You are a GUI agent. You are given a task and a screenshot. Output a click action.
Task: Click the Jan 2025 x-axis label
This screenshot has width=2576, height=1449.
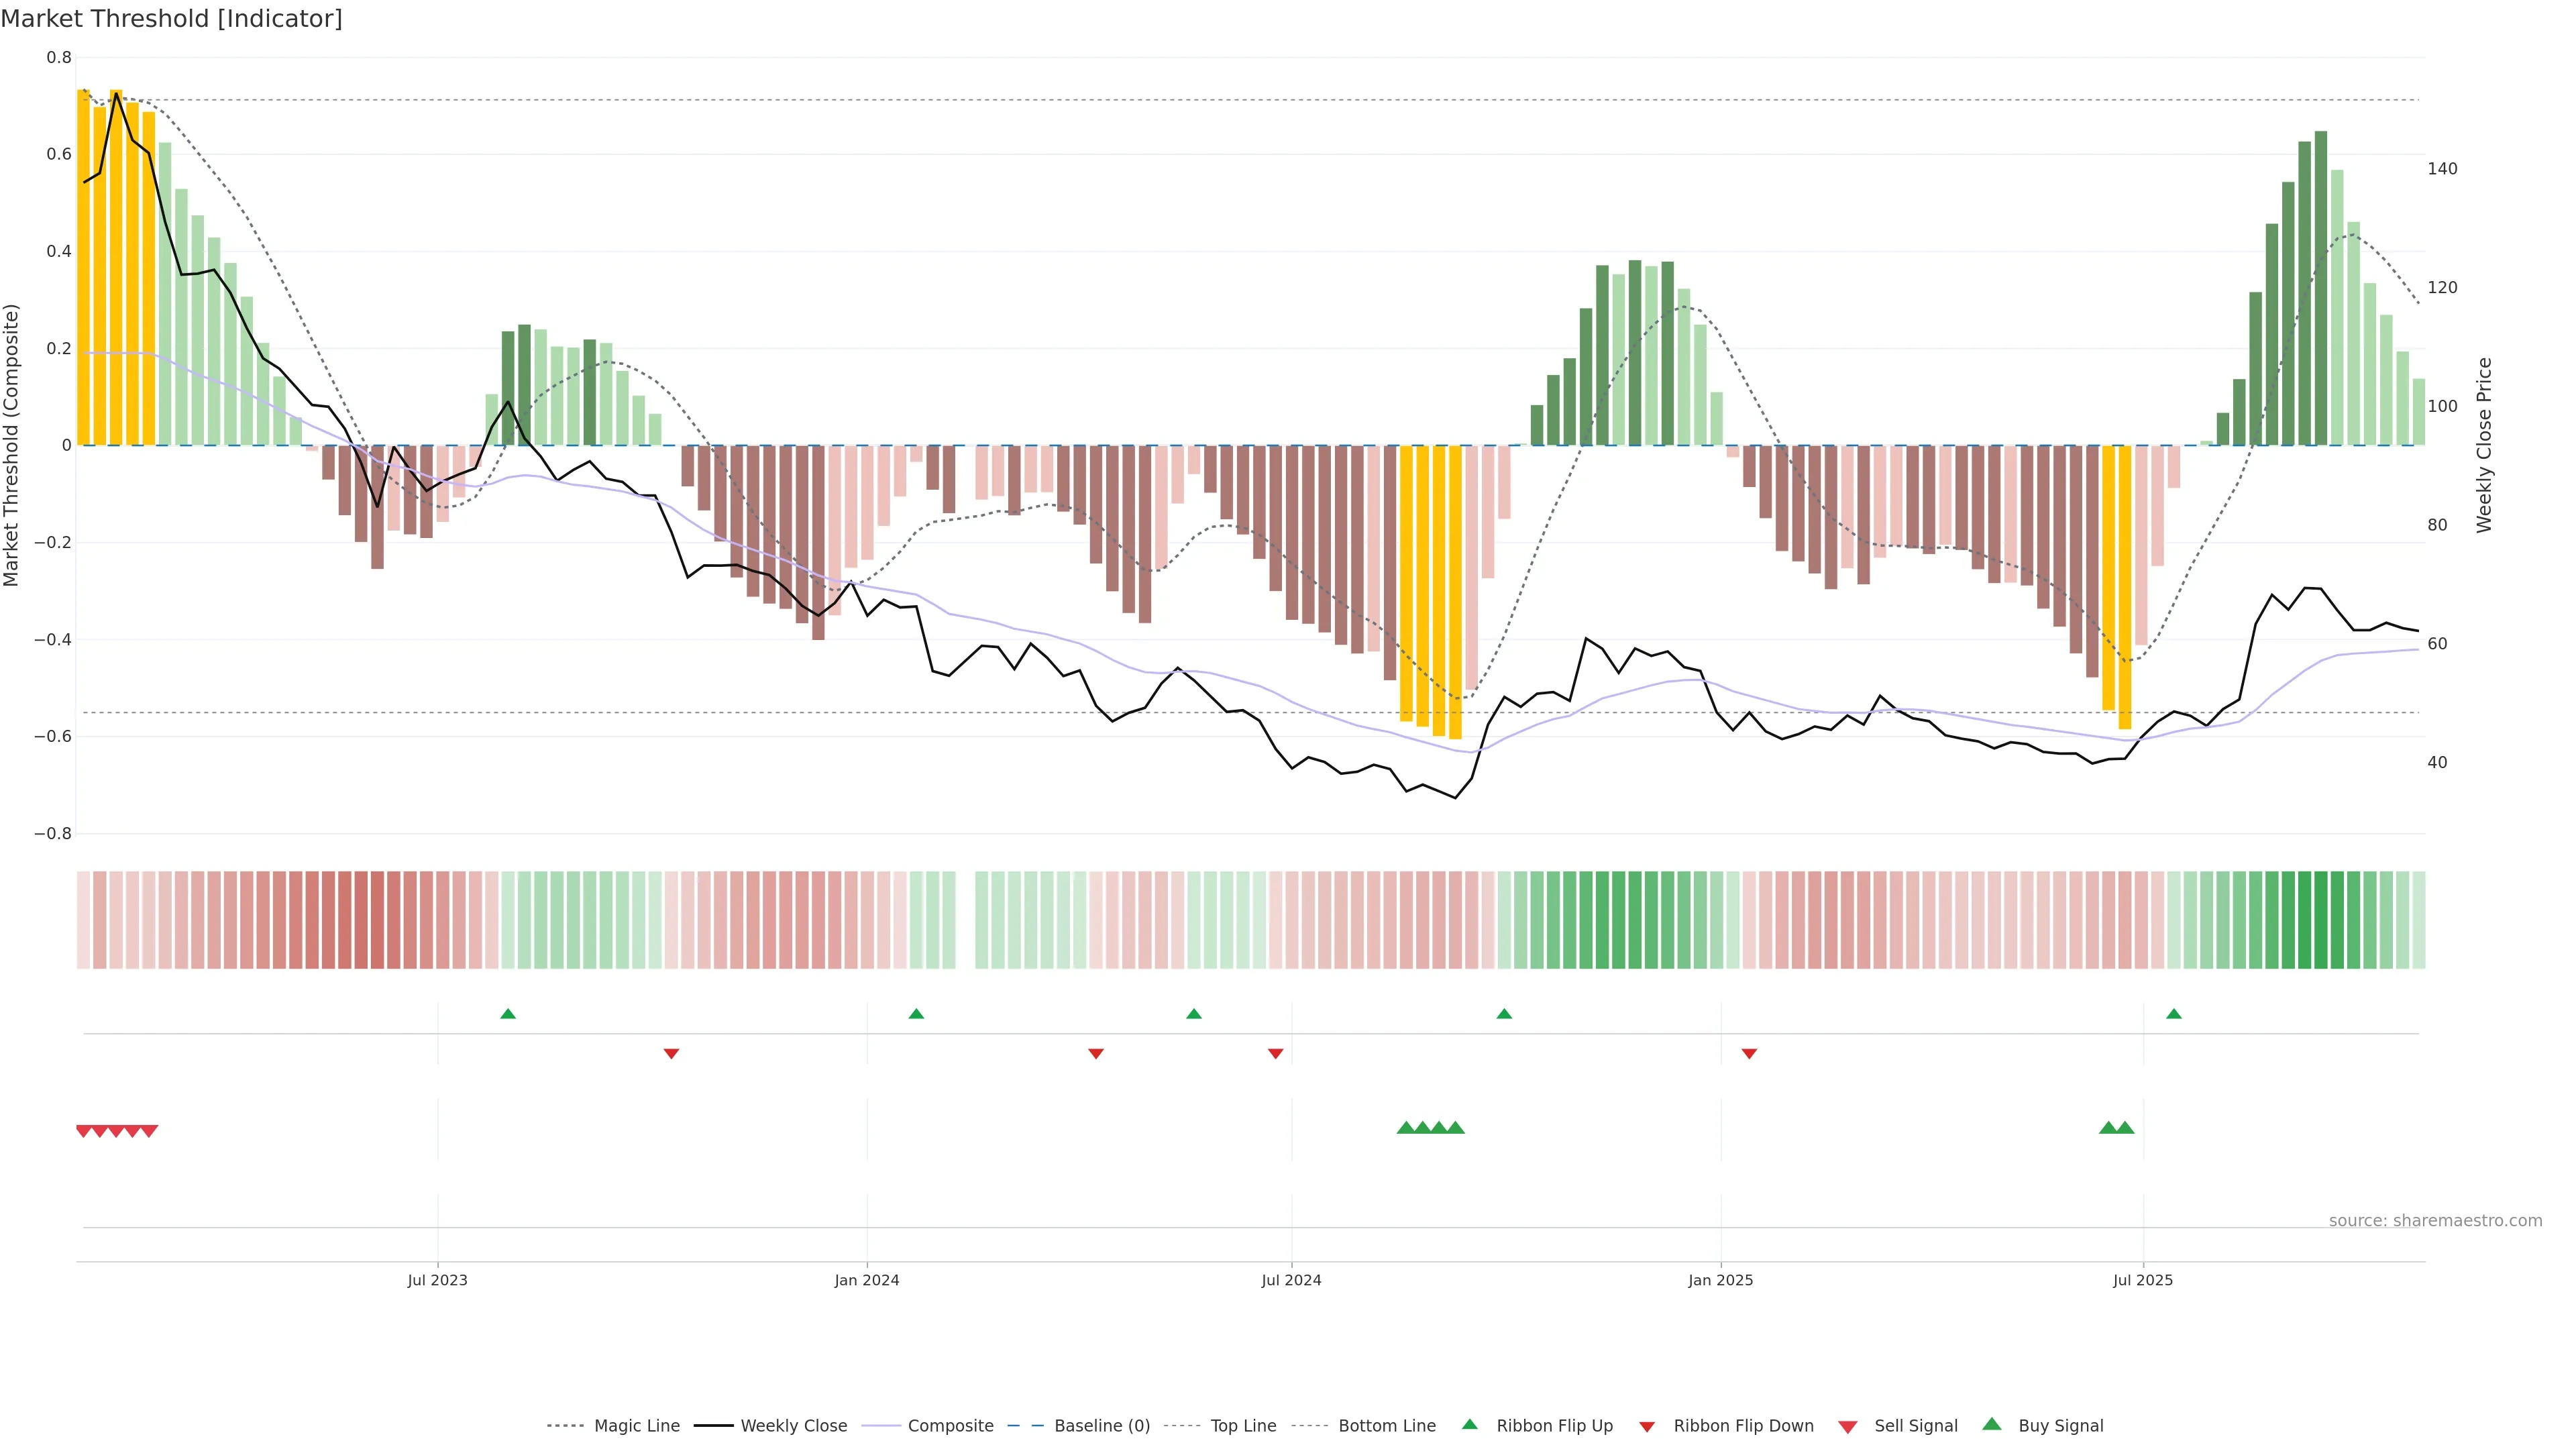pos(1720,1280)
